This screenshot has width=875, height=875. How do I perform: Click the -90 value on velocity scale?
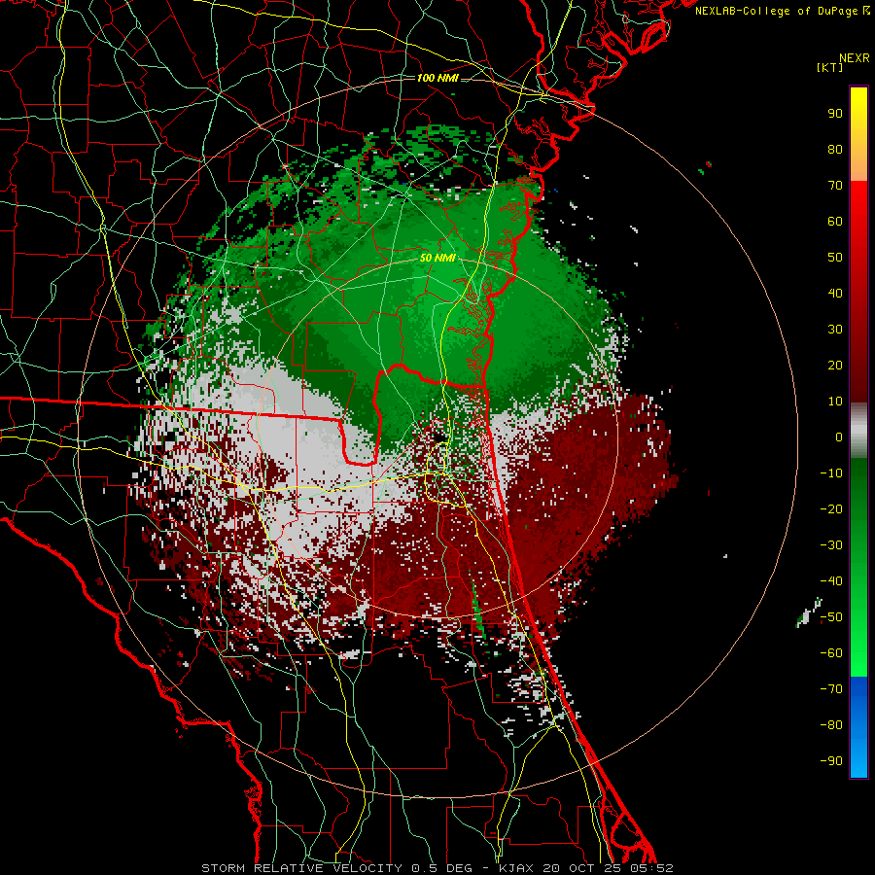click(831, 760)
